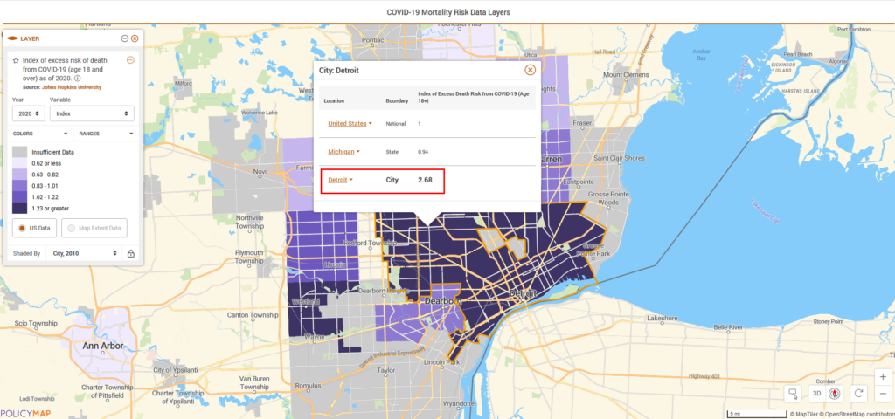Viewport: 895px width, 419px height.
Task: Switch the map to 3D view
Action: 817,394
